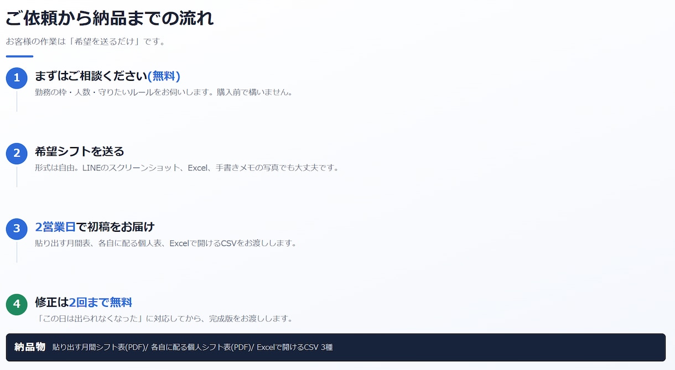Click the blue step 1 circle
The width and height of the screenshot is (675, 370).
pyautogui.click(x=17, y=78)
